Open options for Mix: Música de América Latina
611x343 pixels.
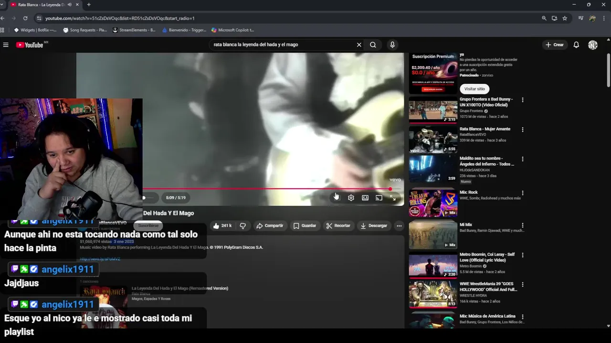(x=523, y=317)
